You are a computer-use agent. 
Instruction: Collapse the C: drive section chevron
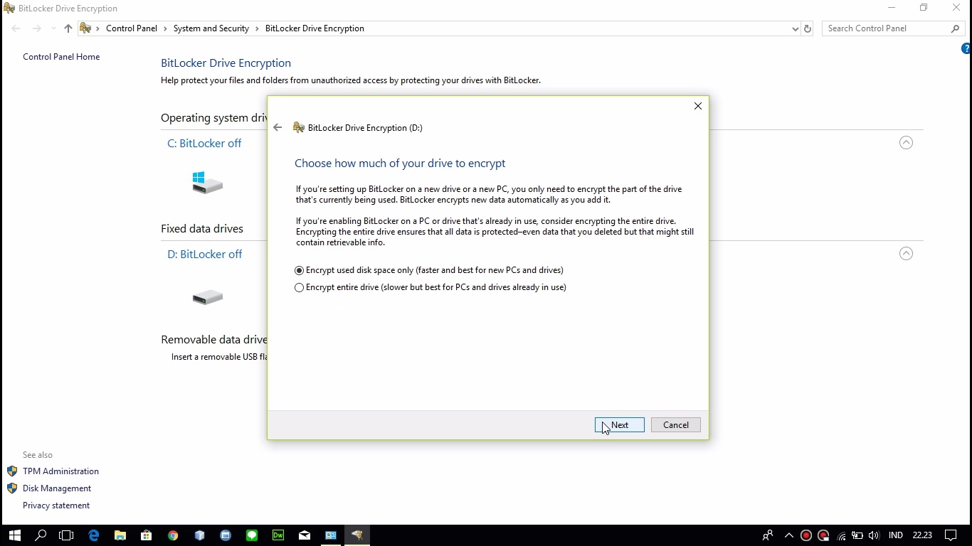coord(906,143)
